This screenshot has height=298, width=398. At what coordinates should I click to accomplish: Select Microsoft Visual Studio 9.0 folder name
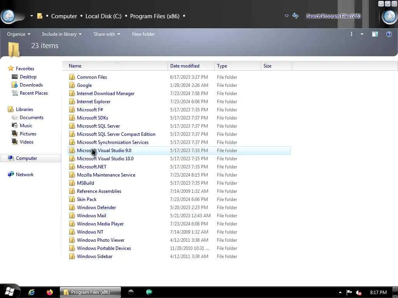104,150
